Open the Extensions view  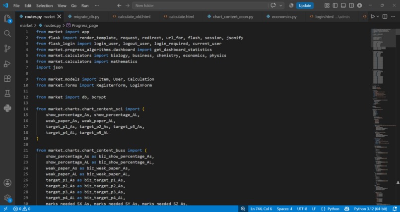[x=7, y=79]
